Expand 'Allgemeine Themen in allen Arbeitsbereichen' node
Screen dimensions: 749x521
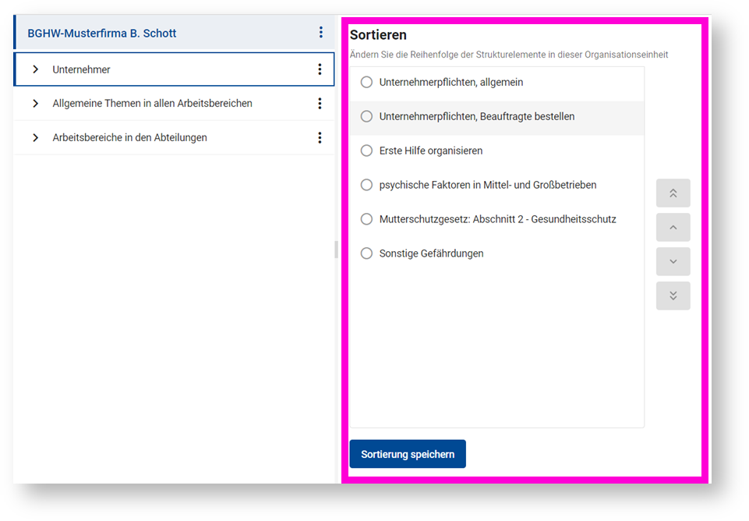click(x=36, y=103)
